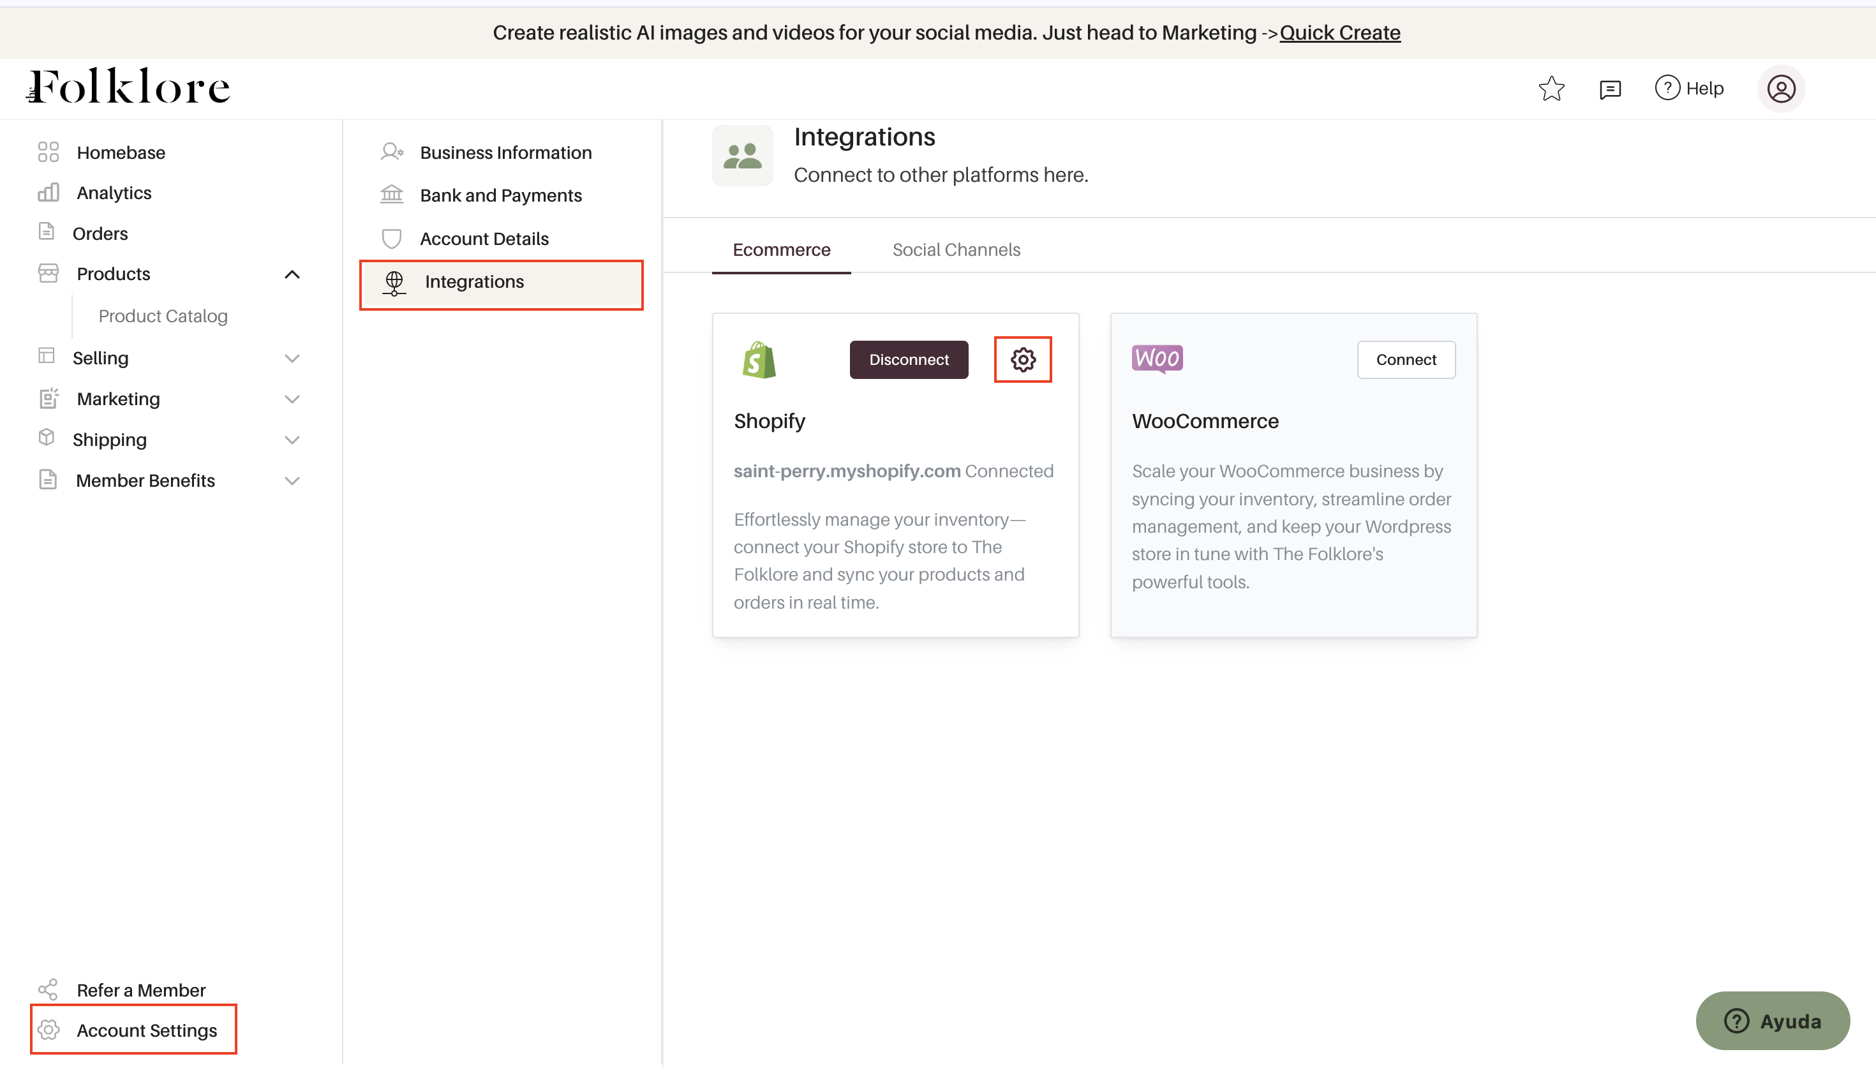Screen dimensions: 1876x1068
Task: Disconnect the Shopify store
Action: tap(909, 359)
